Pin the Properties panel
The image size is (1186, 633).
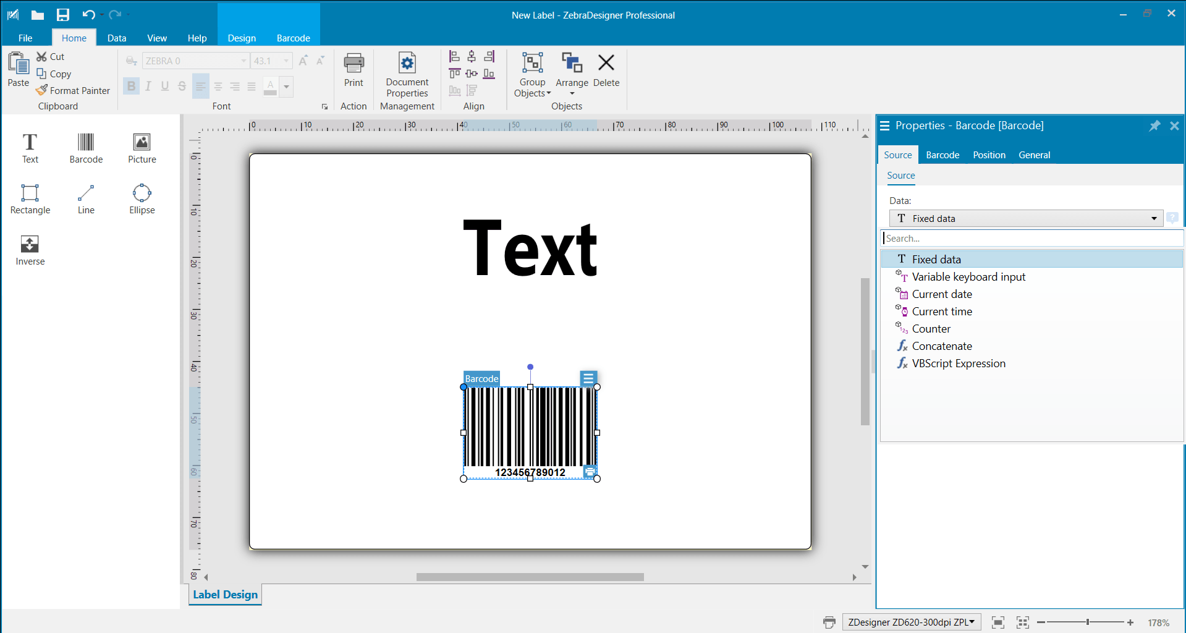click(x=1154, y=125)
